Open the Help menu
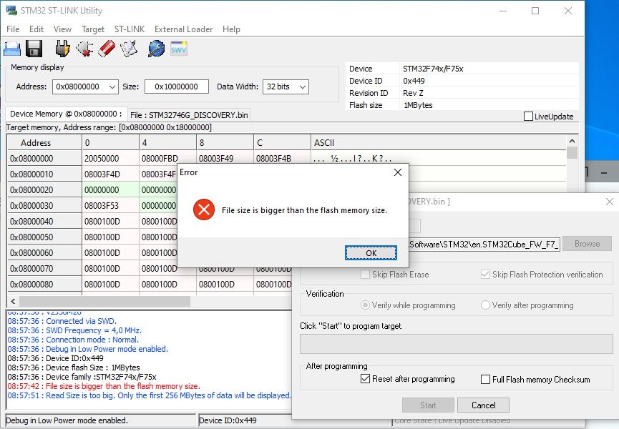This screenshot has width=619, height=429. point(231,29)
